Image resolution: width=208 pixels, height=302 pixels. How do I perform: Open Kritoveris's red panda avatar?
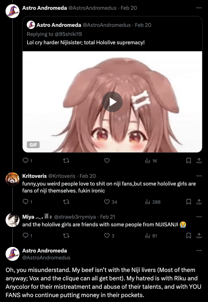[x=13, y=179]
